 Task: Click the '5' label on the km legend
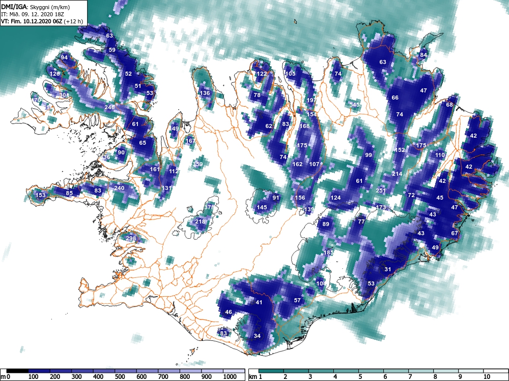pos(360,377)
